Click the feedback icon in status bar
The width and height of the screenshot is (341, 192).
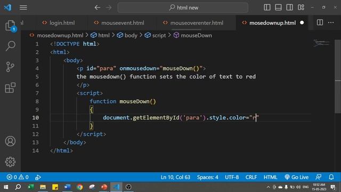coord(319,177)
